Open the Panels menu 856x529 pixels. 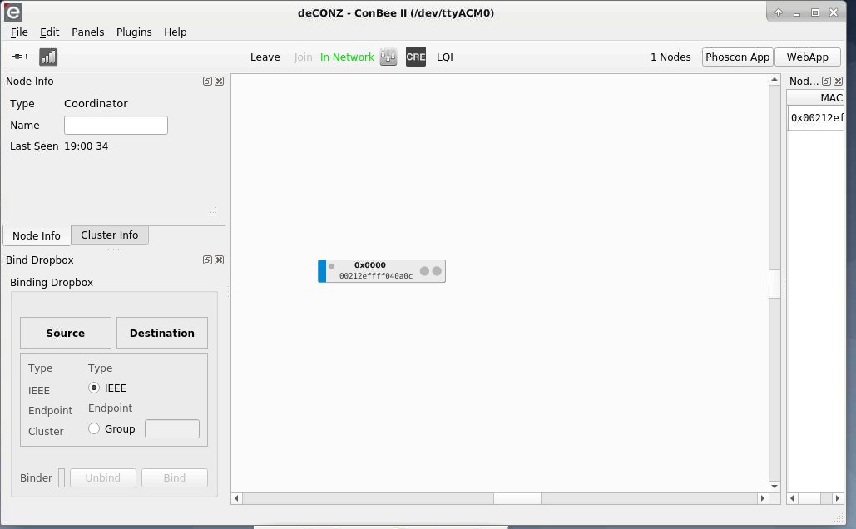88,32
